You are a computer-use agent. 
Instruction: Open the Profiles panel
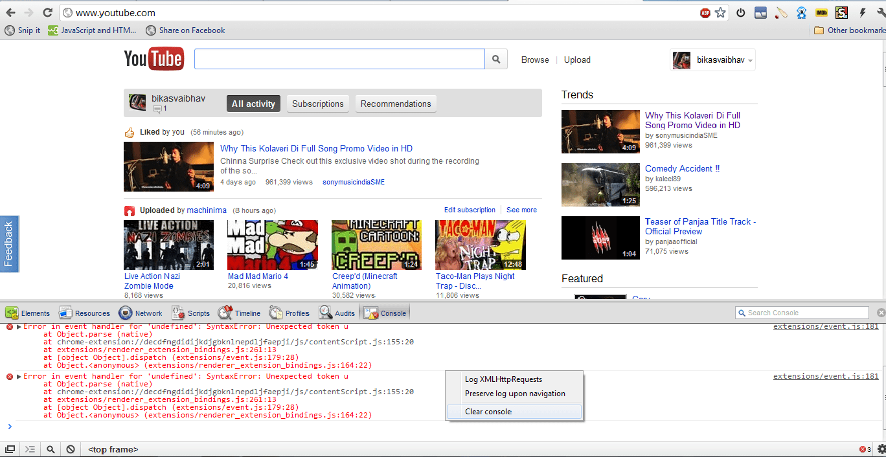point(290,313)
